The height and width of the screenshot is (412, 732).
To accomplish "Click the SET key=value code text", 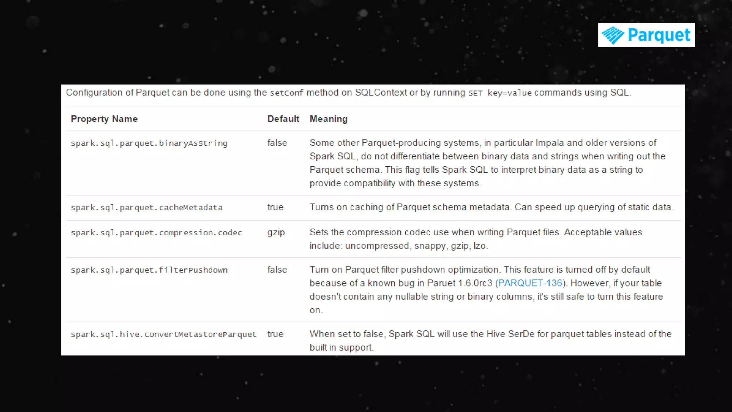I will coord(500,93).
